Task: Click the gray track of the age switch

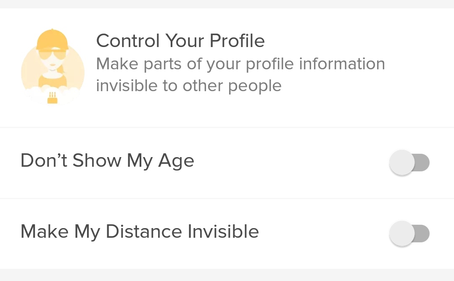Action: pyautogui.click(x=422, y=163)
